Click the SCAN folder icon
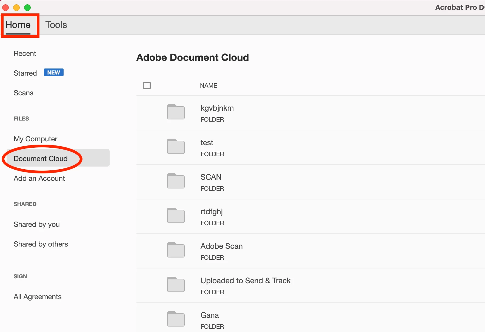Viewport: 485px width, 332px height. [176, 181]
